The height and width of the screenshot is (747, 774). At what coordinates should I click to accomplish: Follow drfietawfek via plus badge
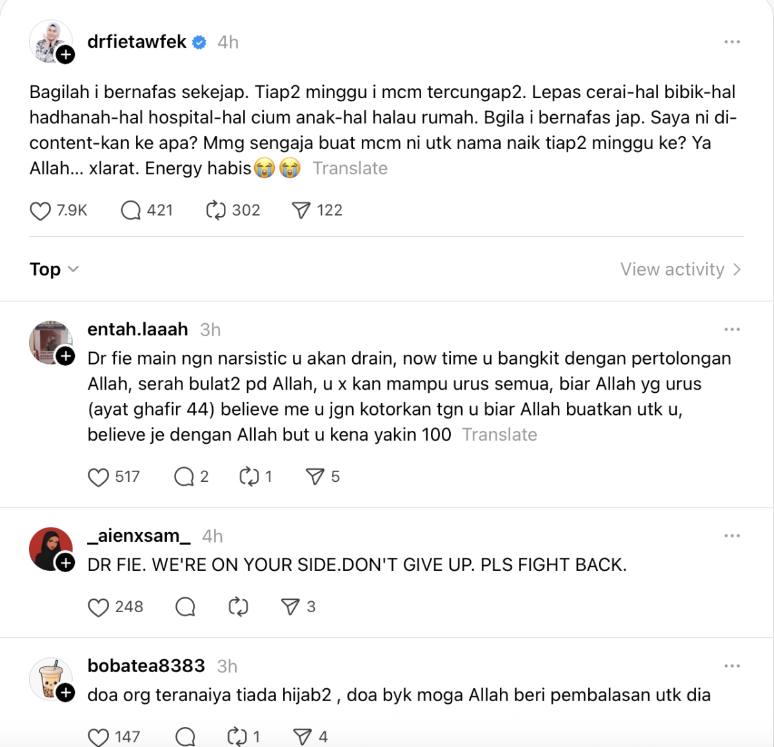click(65, 55)
